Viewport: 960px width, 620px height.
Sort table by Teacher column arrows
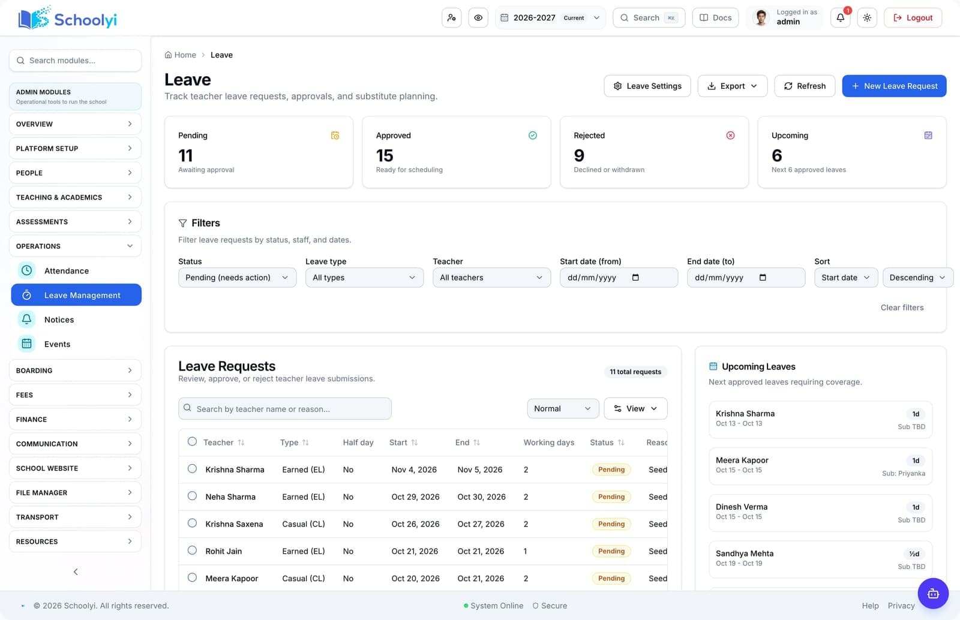(241, 443)
